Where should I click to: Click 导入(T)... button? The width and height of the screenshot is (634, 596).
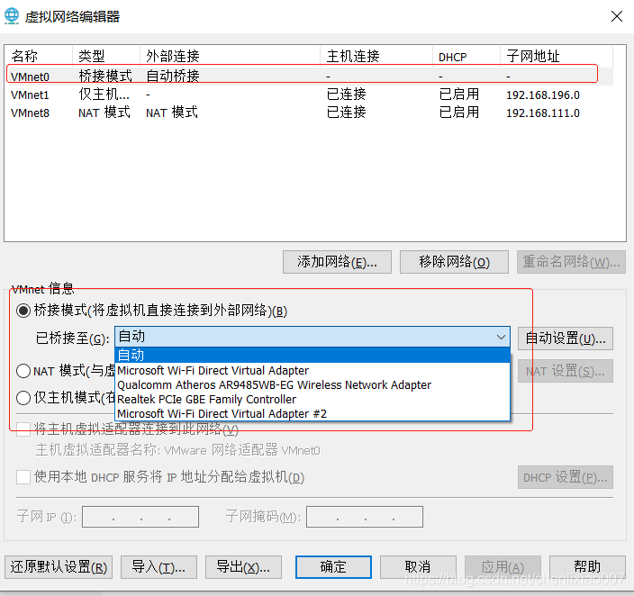pos(158,567)
